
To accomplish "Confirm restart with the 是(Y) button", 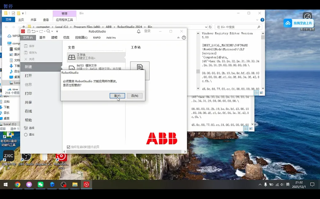I will point(117,96).
